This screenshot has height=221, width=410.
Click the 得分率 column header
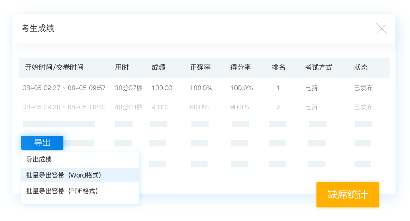tap(241, 67)
